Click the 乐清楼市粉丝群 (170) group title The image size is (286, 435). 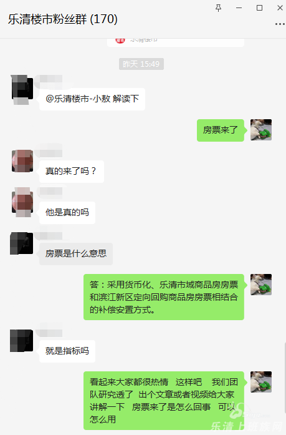pos(63,19)
